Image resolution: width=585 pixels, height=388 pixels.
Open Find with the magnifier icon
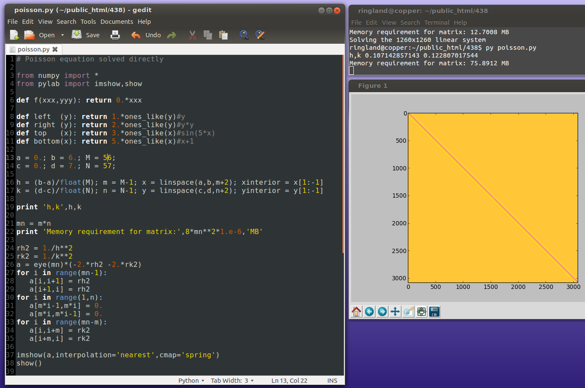tap(244, 35)
